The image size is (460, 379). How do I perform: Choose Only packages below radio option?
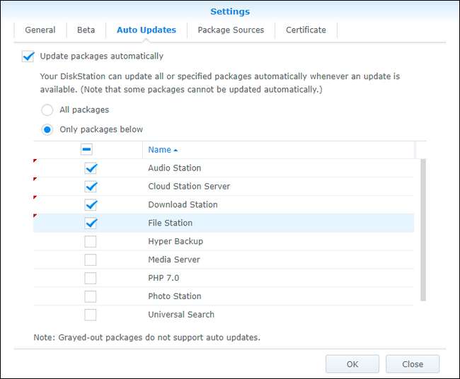coord(47,130)
